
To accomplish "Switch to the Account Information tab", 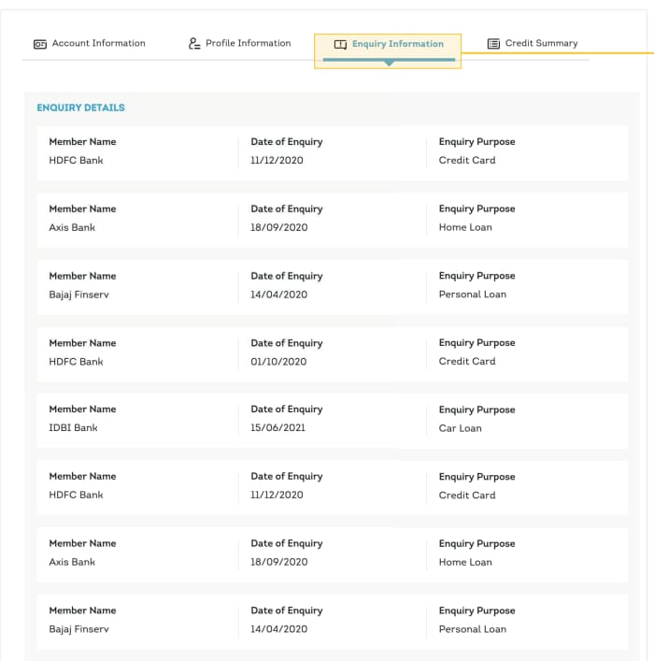I will (98, 44).
